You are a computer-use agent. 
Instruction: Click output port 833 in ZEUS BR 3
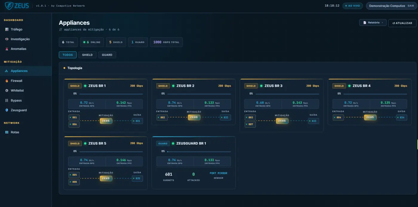(314, 121)
